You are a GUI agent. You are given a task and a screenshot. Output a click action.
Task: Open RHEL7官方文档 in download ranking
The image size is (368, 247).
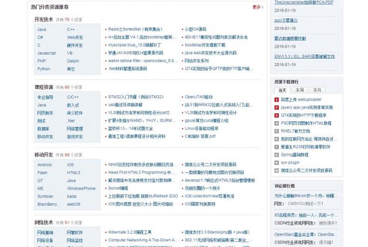pos(295,131)
